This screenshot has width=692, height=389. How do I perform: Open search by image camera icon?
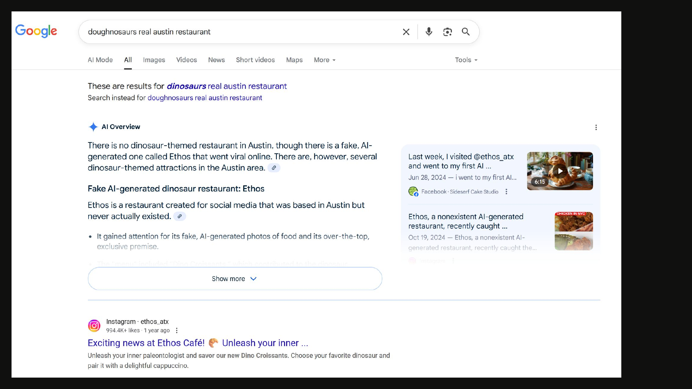pyautogui.click(x=447, y=32)
